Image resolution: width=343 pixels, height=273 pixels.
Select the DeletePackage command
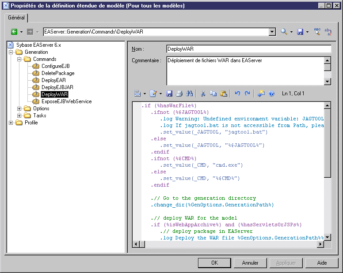(x=58, y=73)
